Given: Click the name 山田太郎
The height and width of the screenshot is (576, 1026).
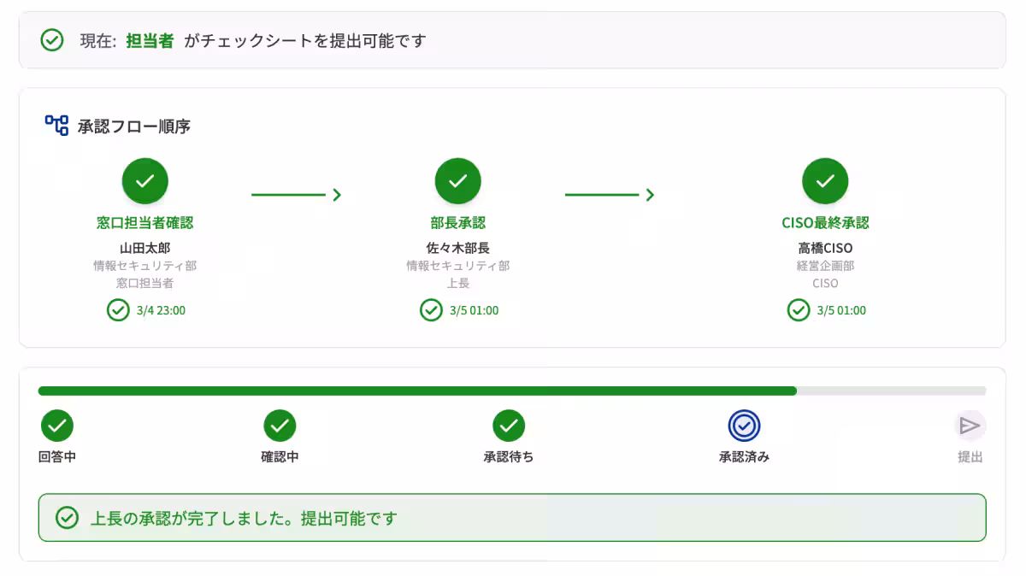Looking at the screenshot, I should coord(145,248).
